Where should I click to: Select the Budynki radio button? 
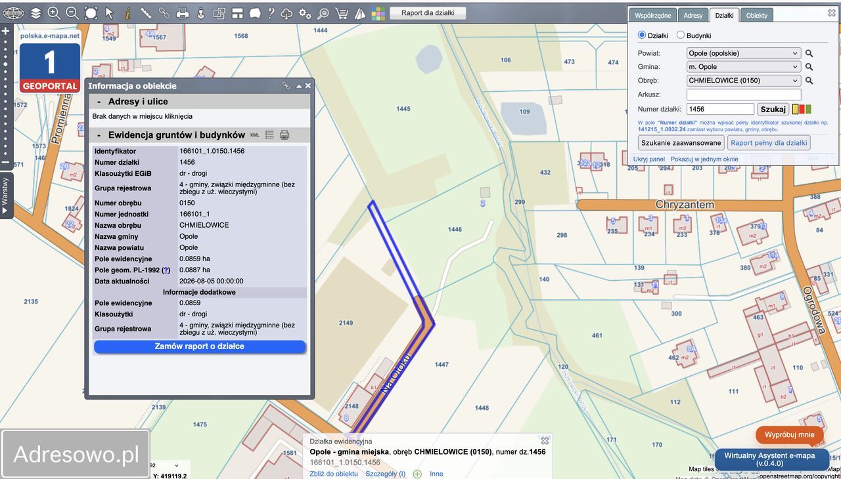[681, 35]
